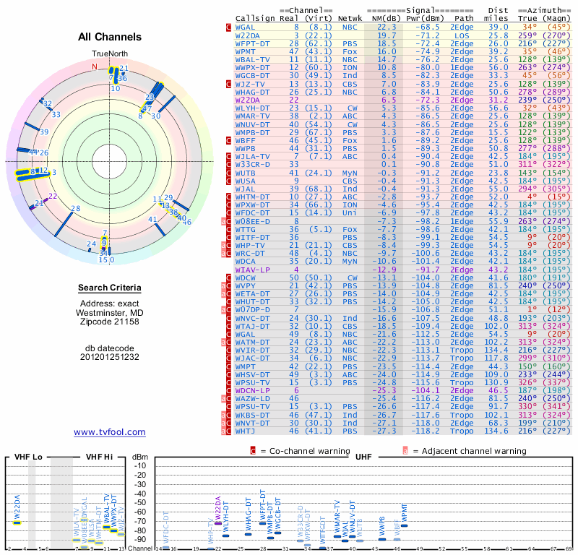Click the center of the radar plot
This screenshot has height=555, width=578.
click(108, 160)
